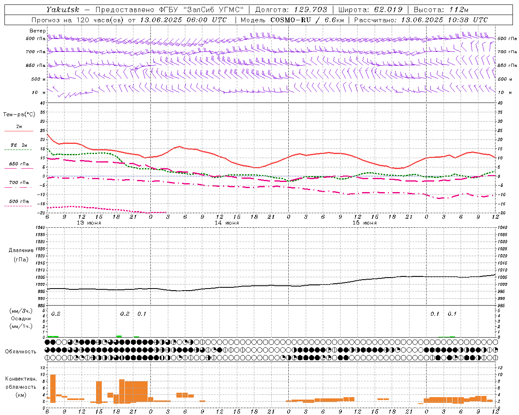Click the Долгота: 129.703 longitude value

tap(291, 10)
